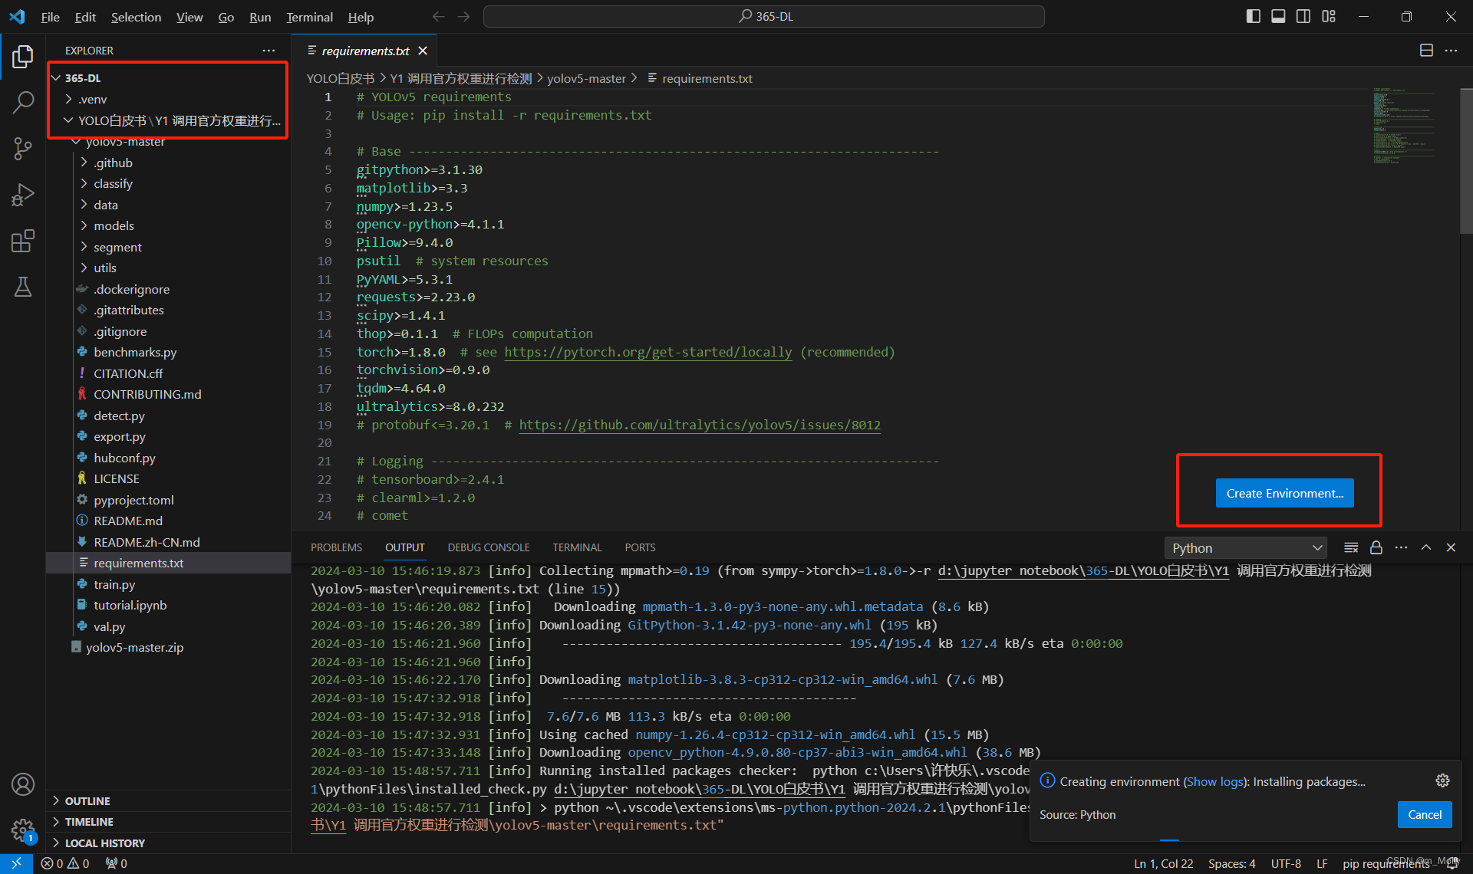Viewport: 1473px width, 874px height.
Task: Click the Search icon in activity bar
Action: pyautogui.click(x=23, y=99)
